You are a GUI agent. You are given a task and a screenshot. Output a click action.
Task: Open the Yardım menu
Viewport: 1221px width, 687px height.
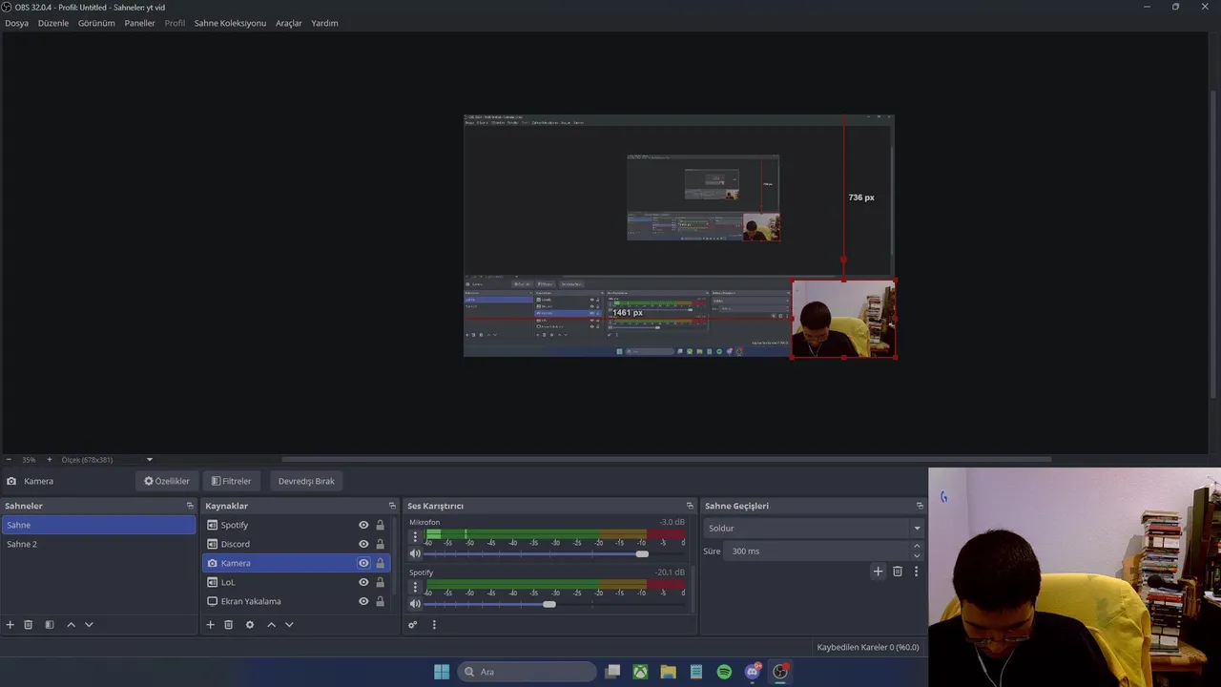[x=324, y=23]
